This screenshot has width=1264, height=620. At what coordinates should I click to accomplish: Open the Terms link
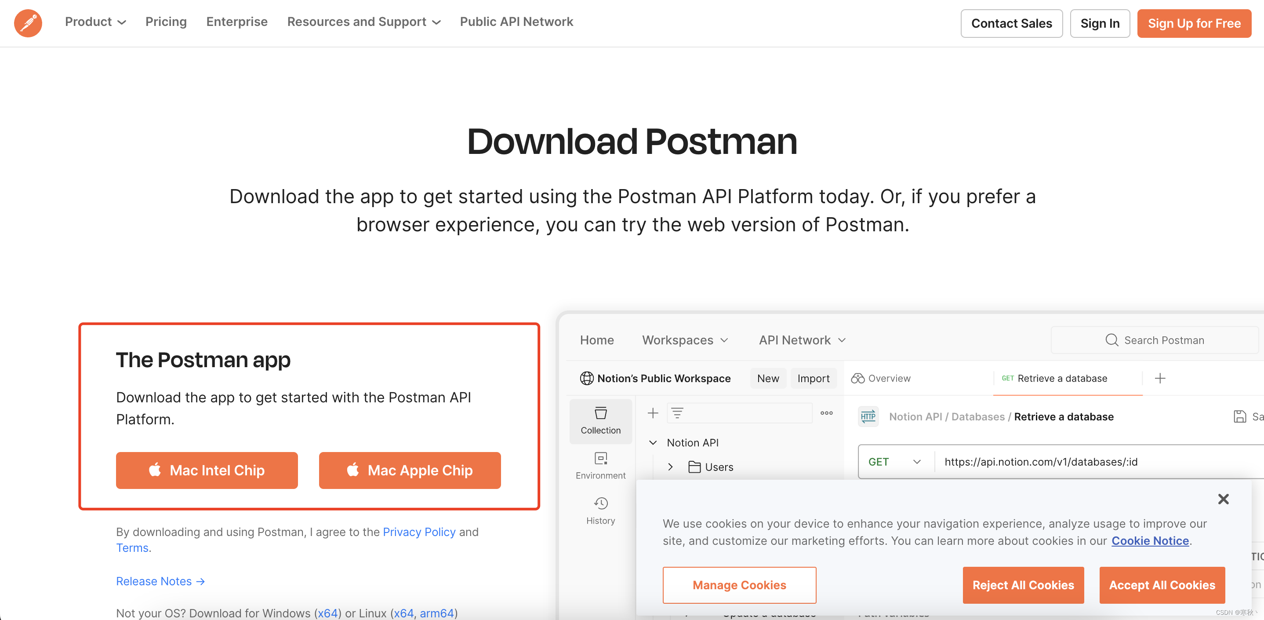tap(132, 547)
